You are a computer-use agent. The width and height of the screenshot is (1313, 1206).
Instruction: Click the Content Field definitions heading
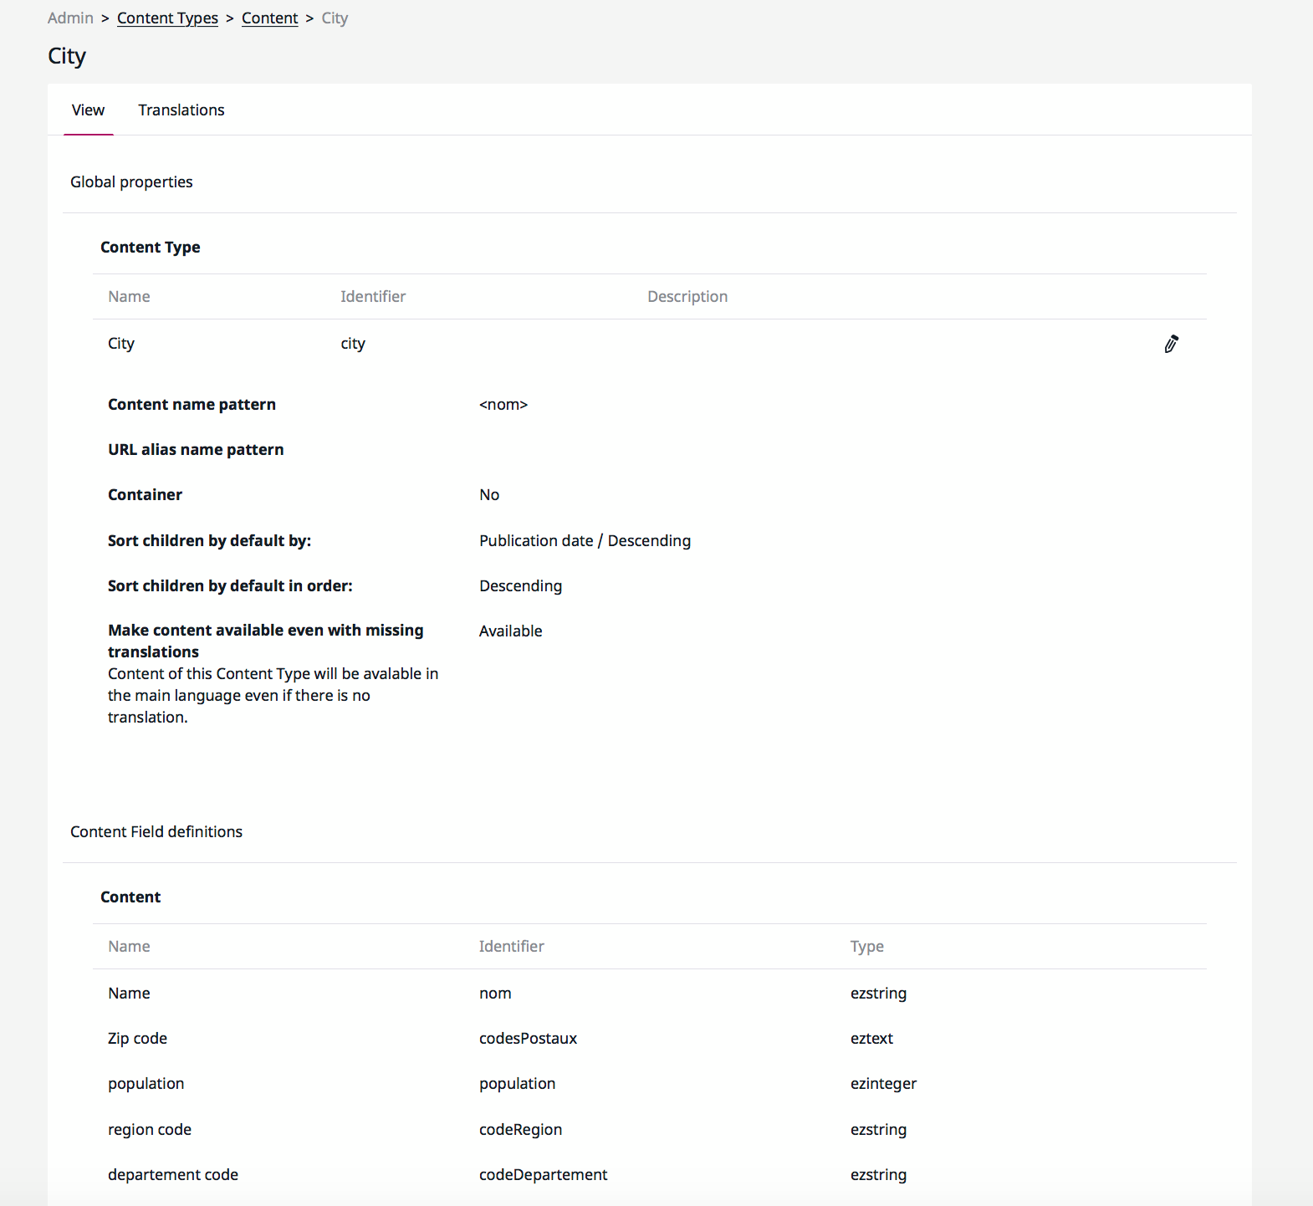pos(156,832)
